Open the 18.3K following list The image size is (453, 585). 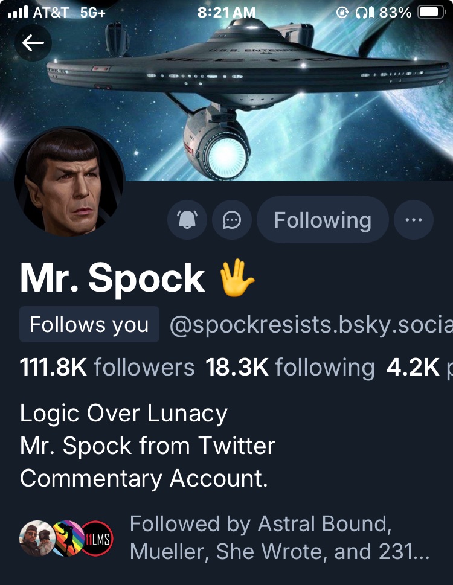(x=290, y=367)
